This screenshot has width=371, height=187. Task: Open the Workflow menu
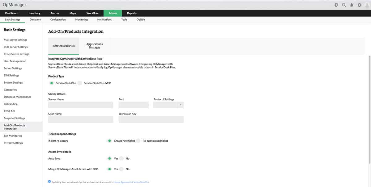pos(92,13)
